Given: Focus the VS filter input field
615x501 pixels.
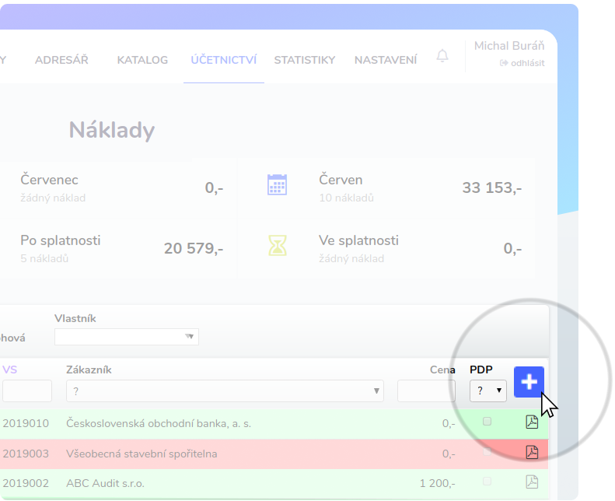Looking at the screenshot, I should (x=27, y=391).
